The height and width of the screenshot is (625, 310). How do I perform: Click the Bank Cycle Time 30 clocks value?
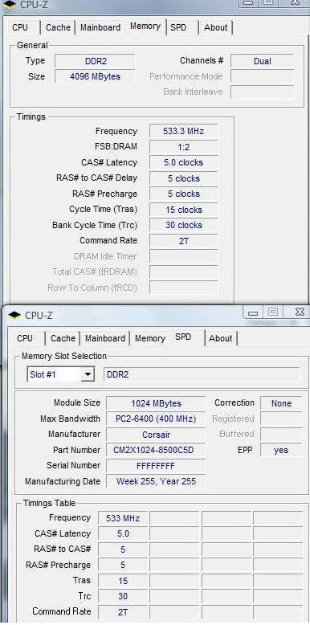183,225
